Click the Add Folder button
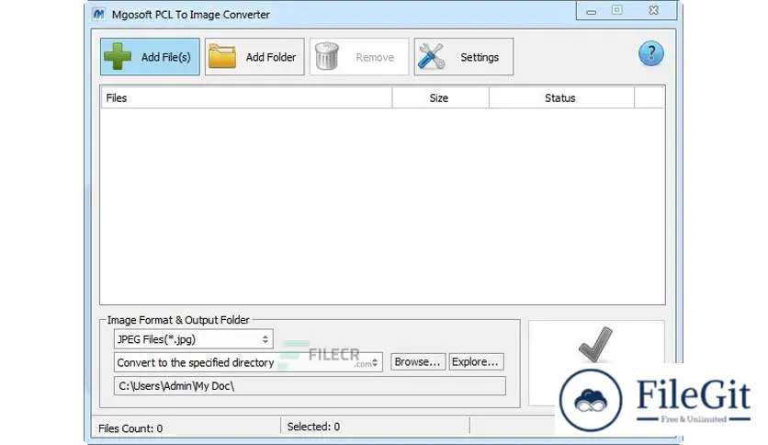Screen dimensions: 768x445 (254, 57)
